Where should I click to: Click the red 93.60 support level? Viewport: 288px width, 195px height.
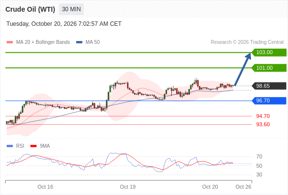point(263,124)
